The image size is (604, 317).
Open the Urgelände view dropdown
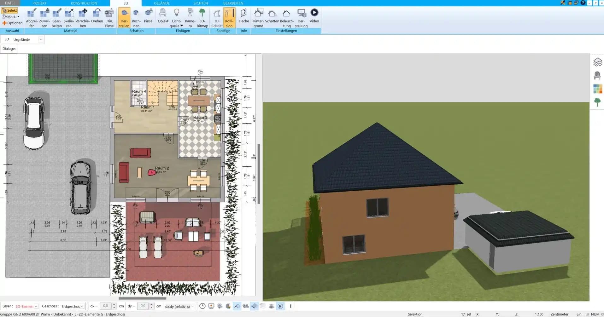[40, 39]
